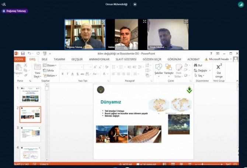The height and width of the screenshot is (168, 247).
Task: Click the Yeni Slayt new slide icon
Action: (x=38, y=69)
